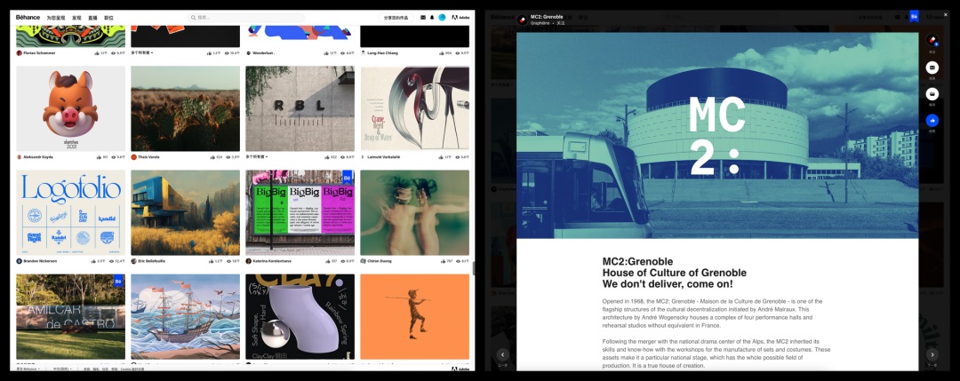The image size is (960, 381).
Task: Click the search input field
Action: point(245,18)
